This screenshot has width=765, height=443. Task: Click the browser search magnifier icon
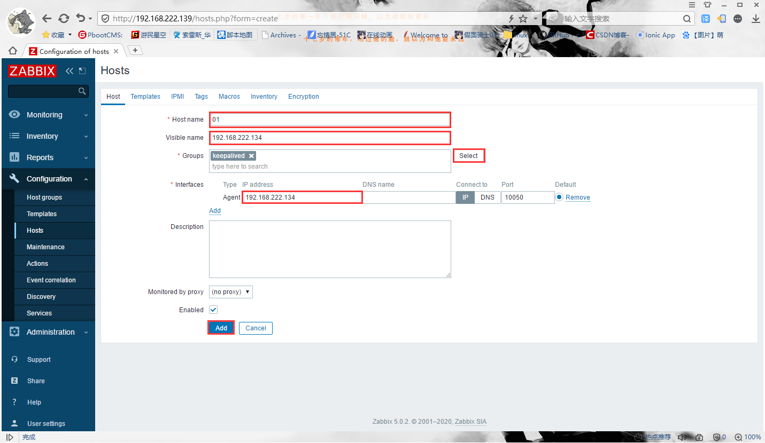(x=687, y=19)
